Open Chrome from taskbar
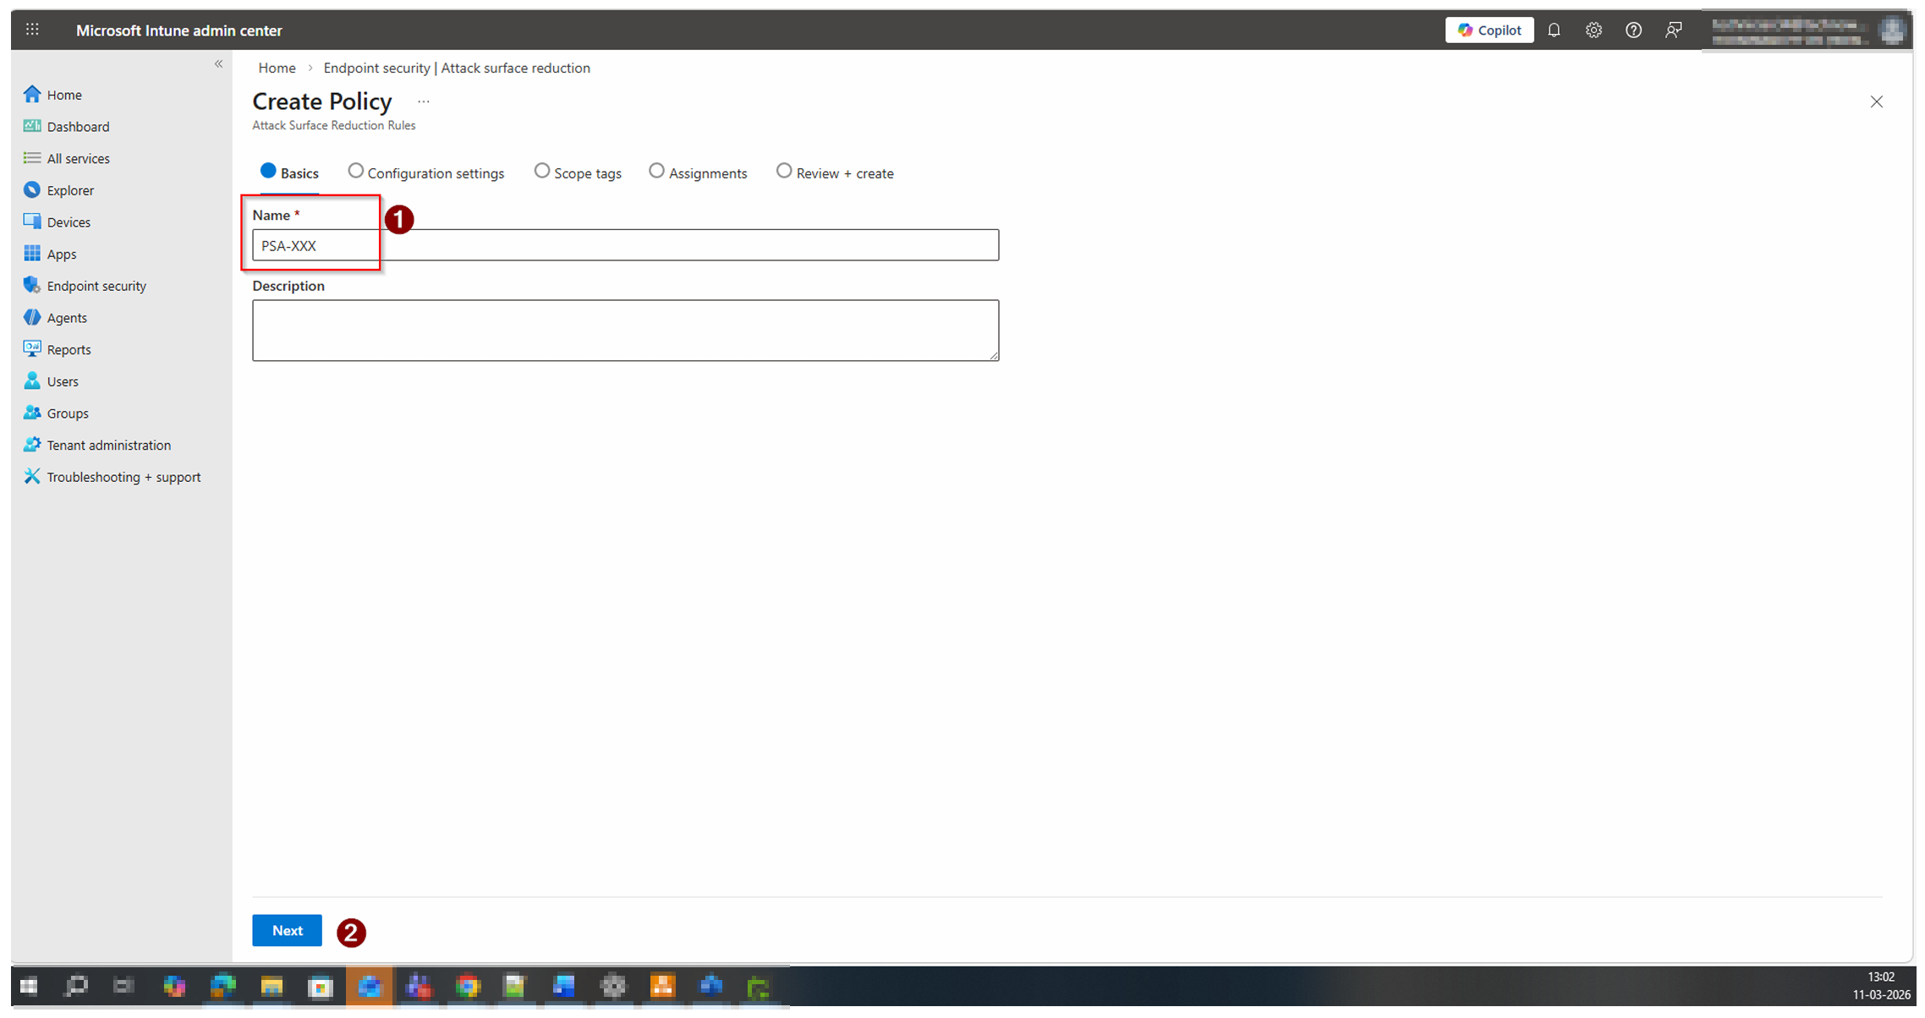Image resolution: width=1925 pixels, height=1018 pixels. tap(467, 986)
